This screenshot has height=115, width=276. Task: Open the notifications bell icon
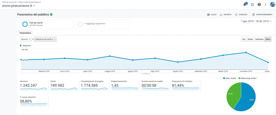[245, 4]
